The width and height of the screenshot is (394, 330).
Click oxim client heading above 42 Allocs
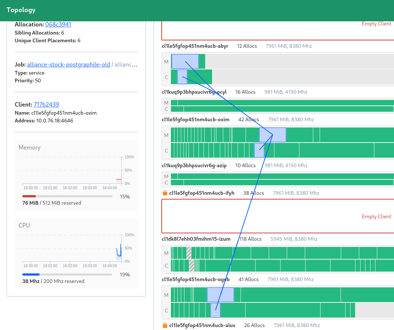point(196,120)
